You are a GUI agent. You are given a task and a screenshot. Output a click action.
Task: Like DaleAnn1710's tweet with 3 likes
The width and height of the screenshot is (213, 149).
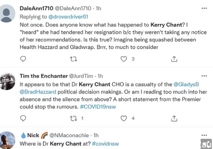[124, 59]
